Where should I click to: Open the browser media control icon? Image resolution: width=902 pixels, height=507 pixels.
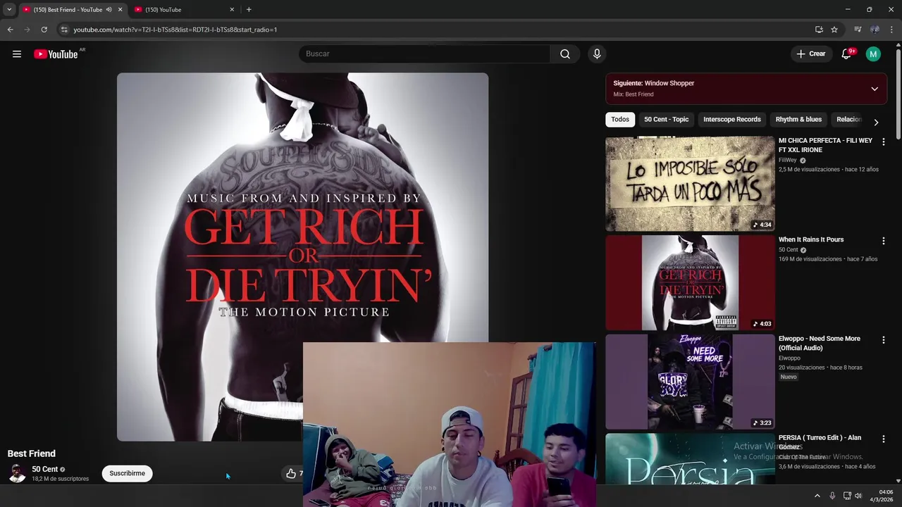858,30
